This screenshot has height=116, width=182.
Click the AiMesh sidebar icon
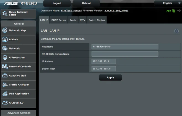coord(5,39)
